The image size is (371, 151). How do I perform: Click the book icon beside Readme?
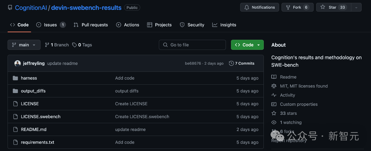coord(274,77)
